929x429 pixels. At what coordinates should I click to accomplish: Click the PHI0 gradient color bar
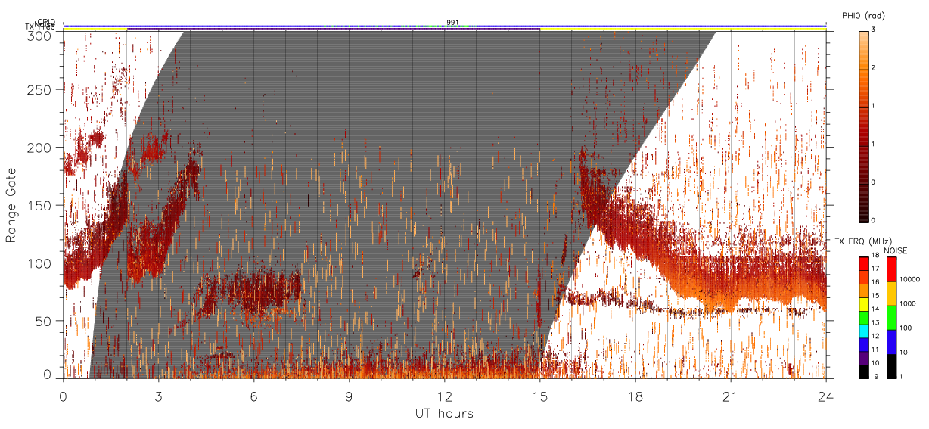click(x=864, y=126)
